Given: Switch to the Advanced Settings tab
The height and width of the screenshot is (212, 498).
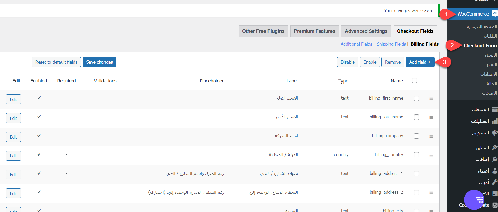Looking at the screenshot, I should click(366, 31).
